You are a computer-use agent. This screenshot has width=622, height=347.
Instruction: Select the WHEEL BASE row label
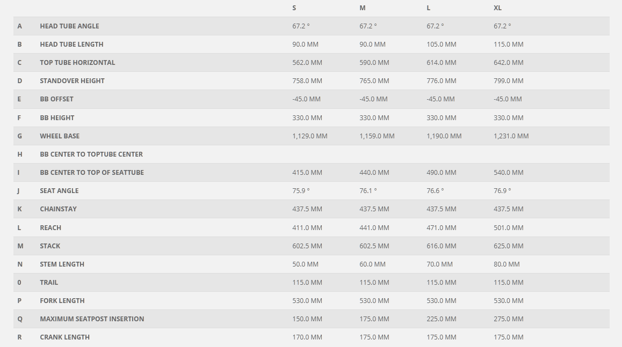[60, 136]
